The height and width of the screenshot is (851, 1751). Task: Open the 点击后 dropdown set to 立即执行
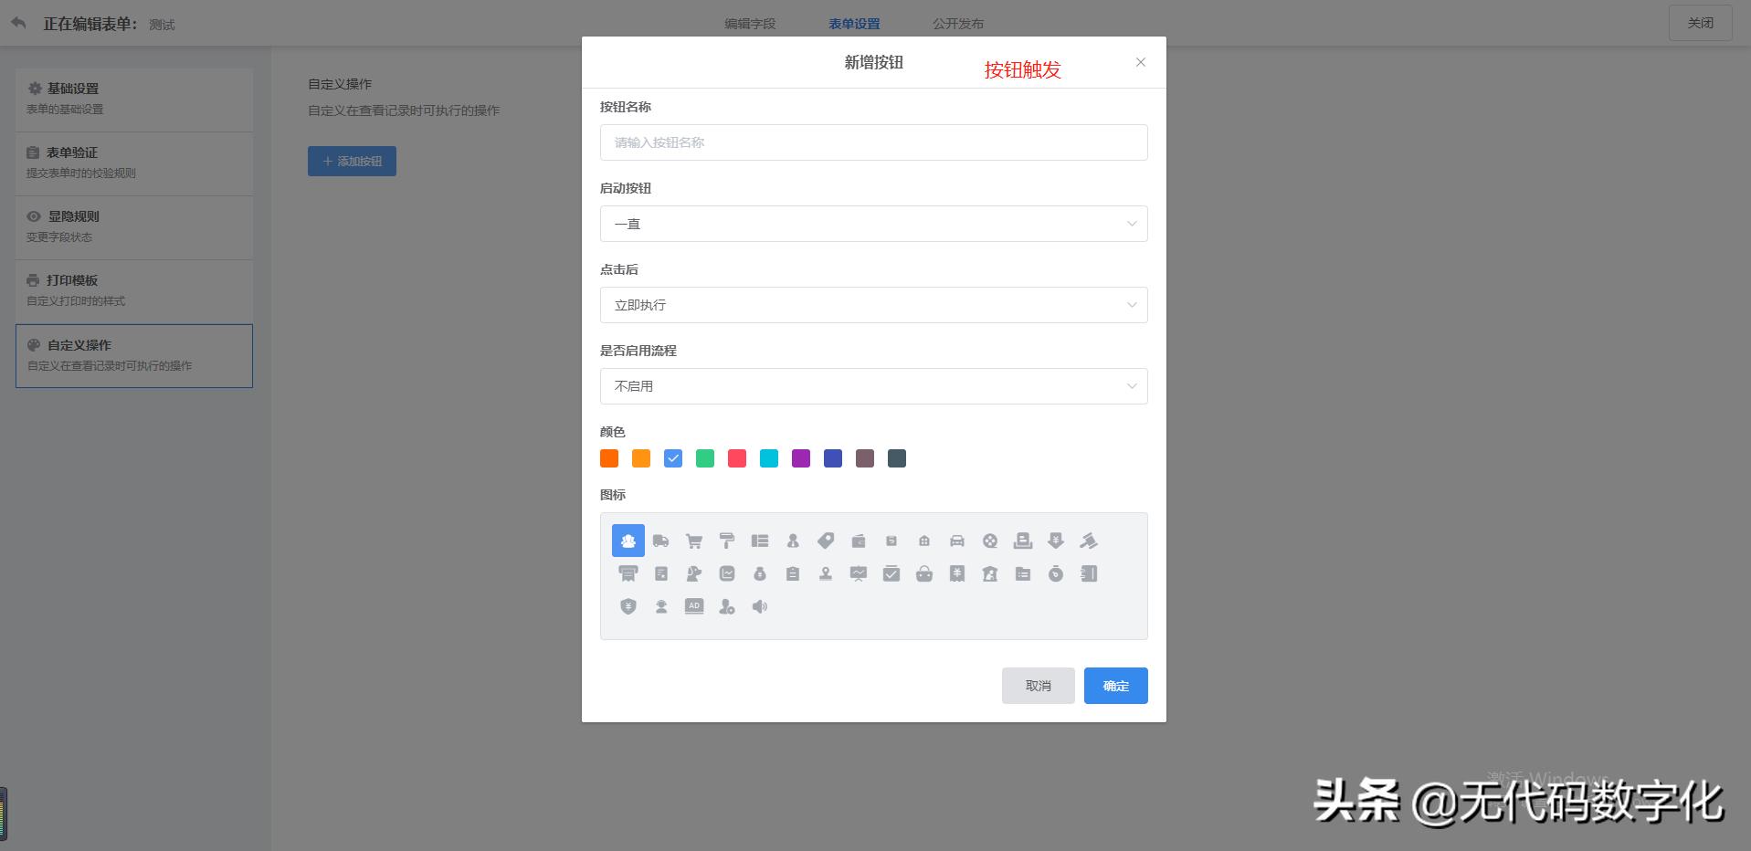[872, 304]
